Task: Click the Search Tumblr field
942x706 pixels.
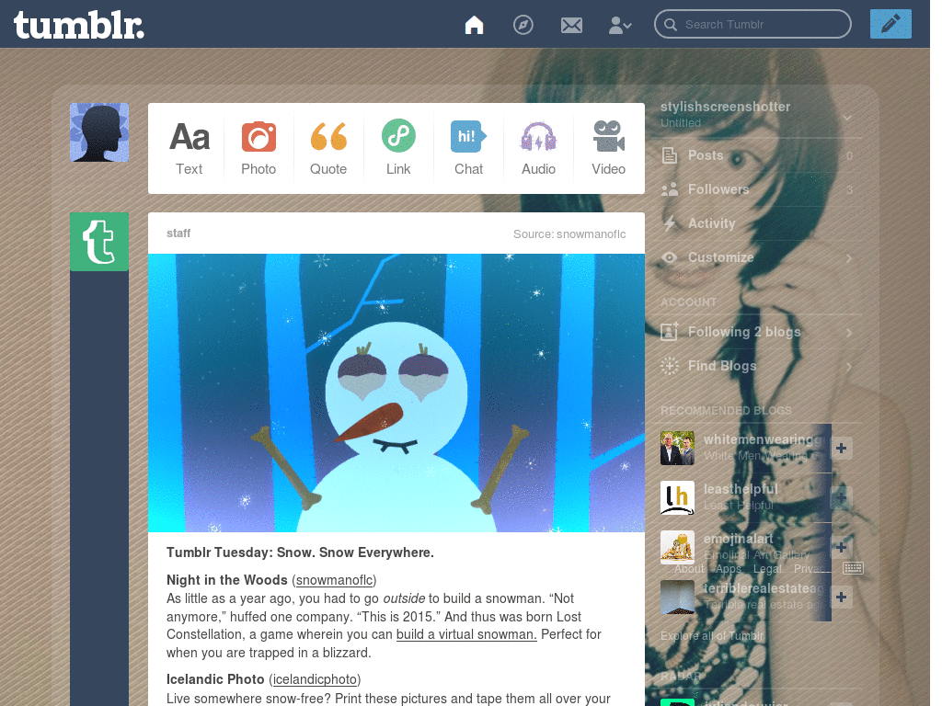Action: [x=752, y=24]
